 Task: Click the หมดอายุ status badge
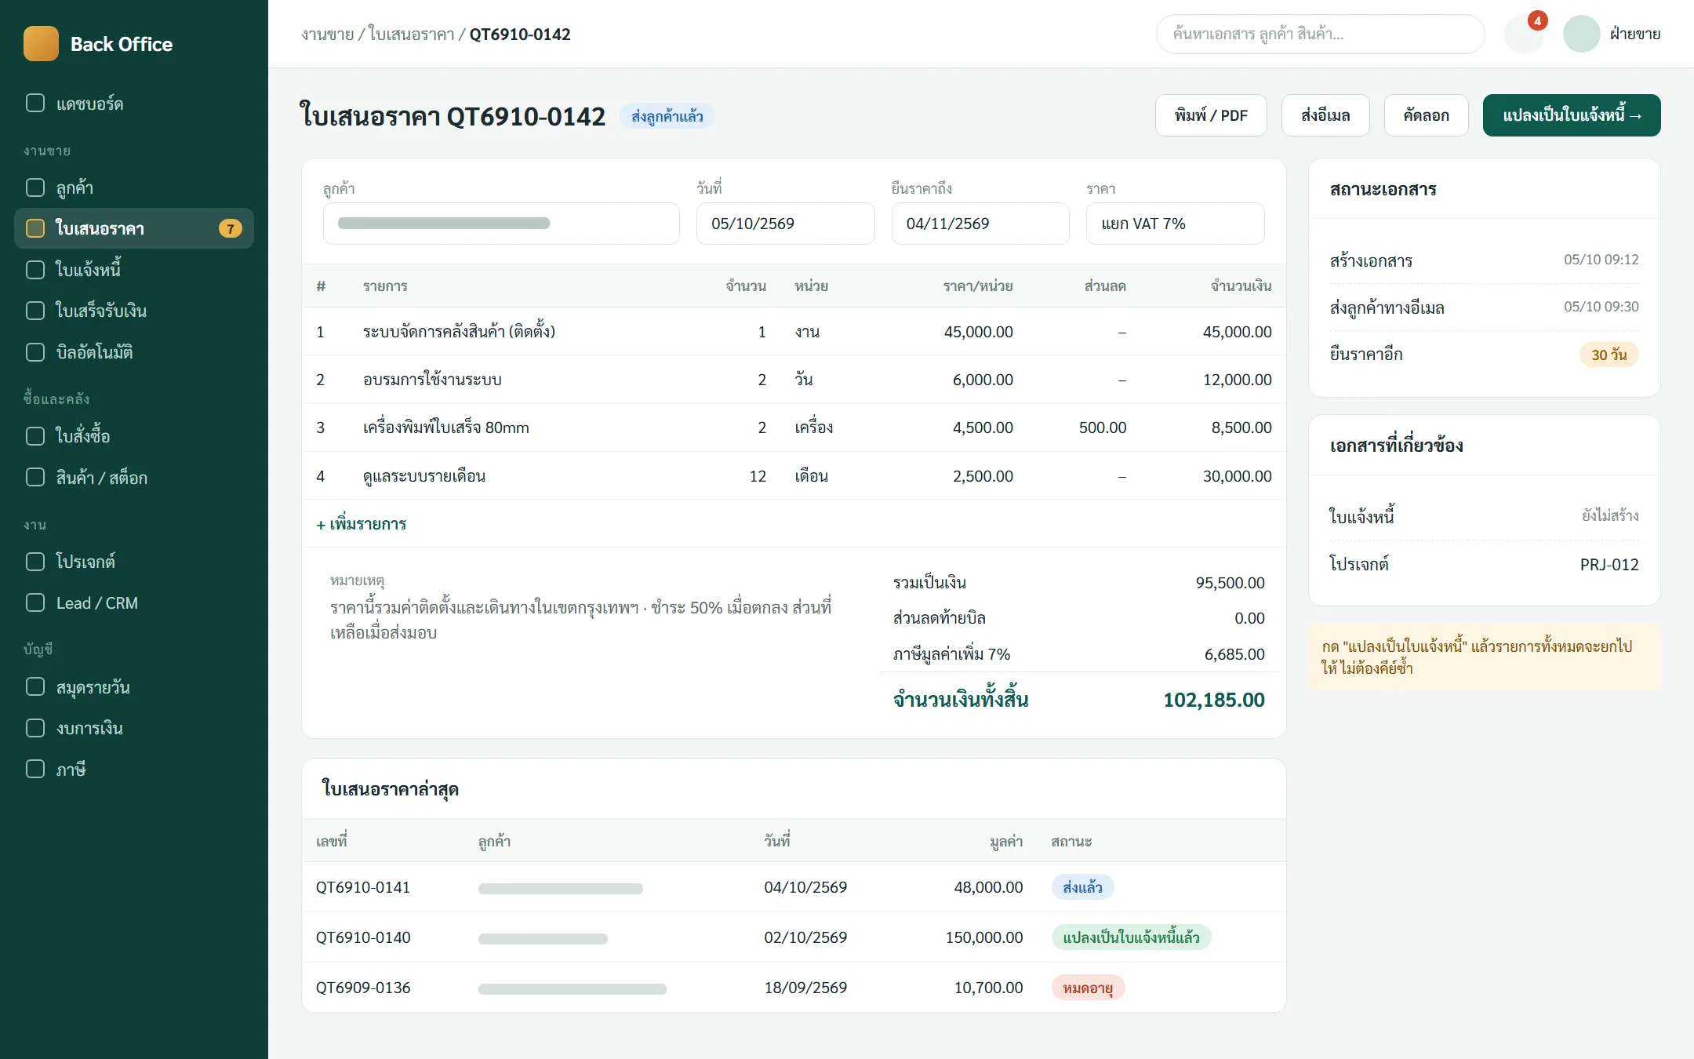(x=1088, y=988)
